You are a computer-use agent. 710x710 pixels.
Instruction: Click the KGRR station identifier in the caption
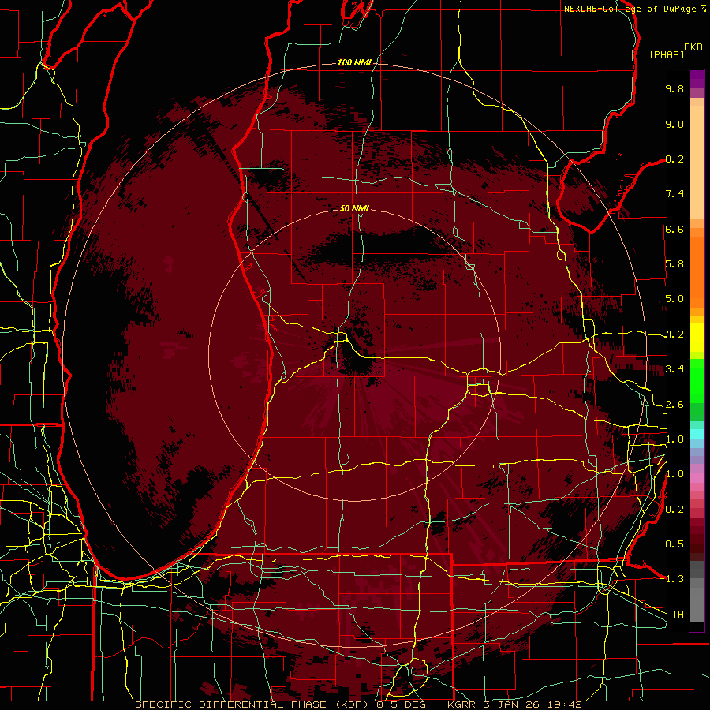[461, 704]
